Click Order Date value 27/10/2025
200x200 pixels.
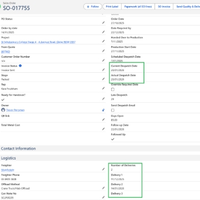(118, 23)
